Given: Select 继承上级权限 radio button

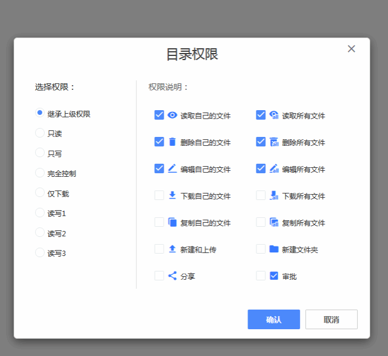Looking at the screenshot, I should click(x=40, y=113).
